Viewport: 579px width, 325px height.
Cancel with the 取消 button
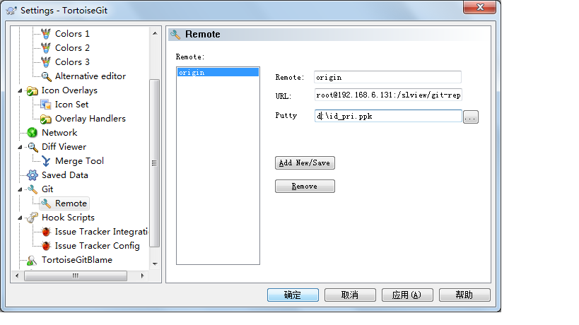click(350, 295)
